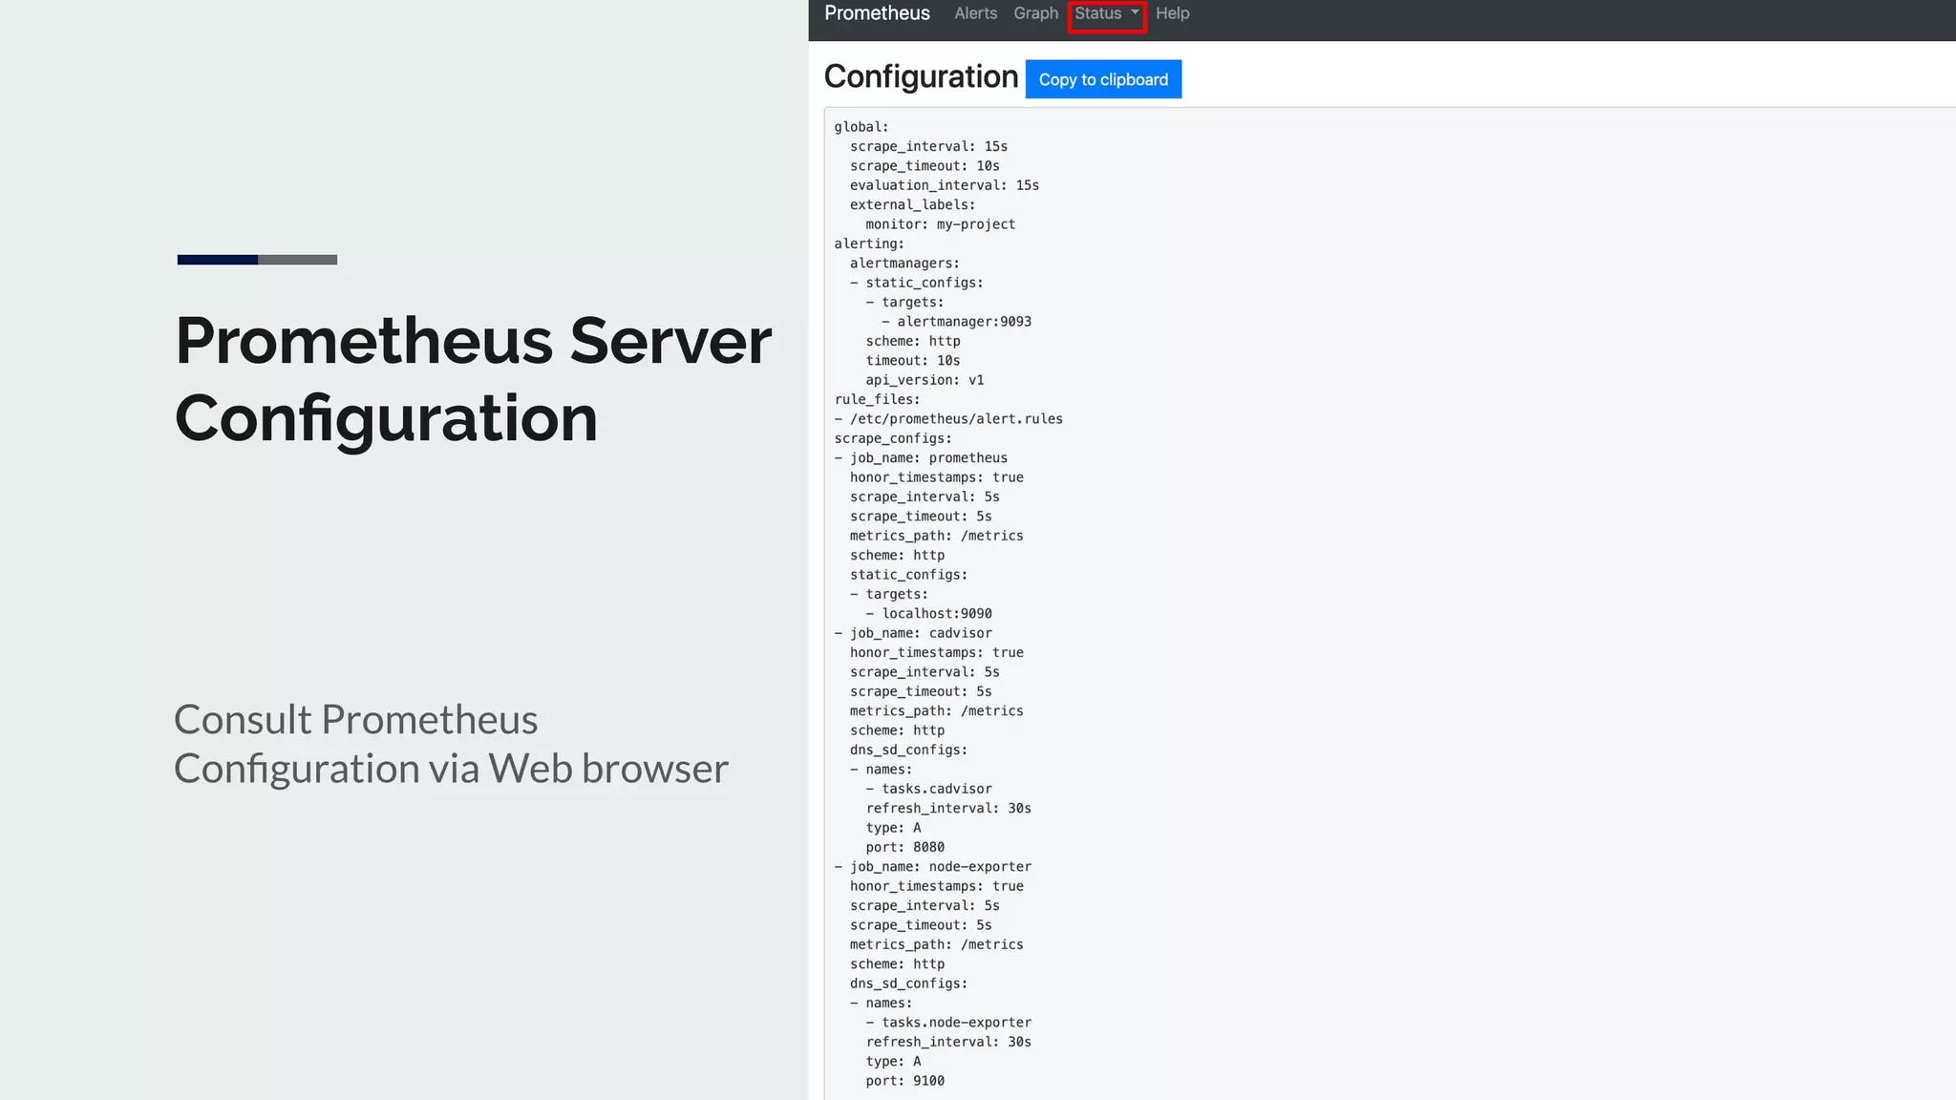Click the 'evaluation_interval: 15s' line

pos(945,185)
